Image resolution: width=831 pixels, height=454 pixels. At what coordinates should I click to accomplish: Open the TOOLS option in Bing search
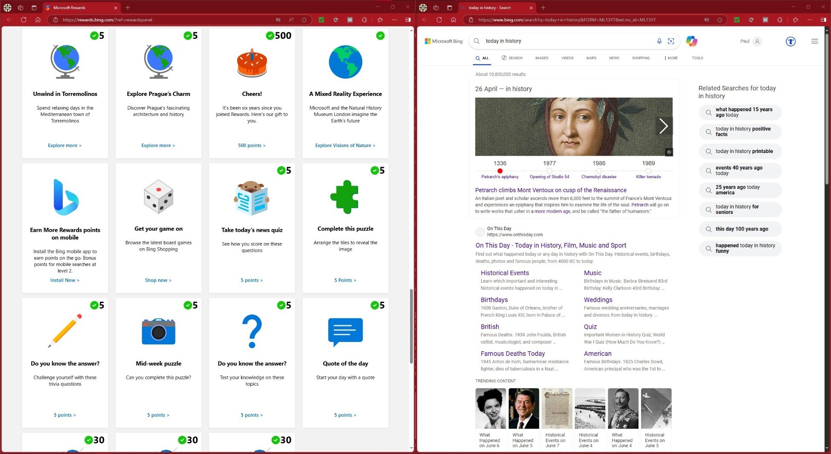point(697,58)
